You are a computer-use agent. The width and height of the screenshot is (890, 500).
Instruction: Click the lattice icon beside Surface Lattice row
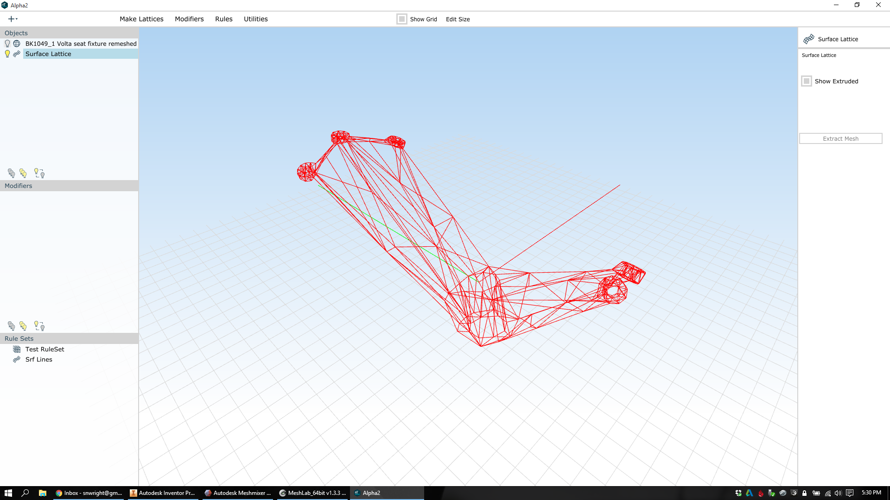click(17, 54)
